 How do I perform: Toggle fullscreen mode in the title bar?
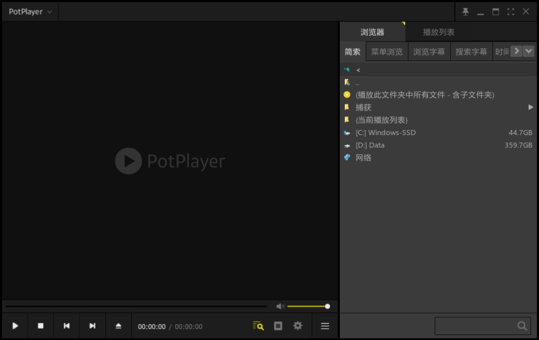(511, 11)
